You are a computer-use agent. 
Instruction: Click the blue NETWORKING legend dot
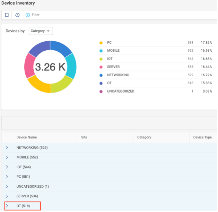click(x=101, y=75)
